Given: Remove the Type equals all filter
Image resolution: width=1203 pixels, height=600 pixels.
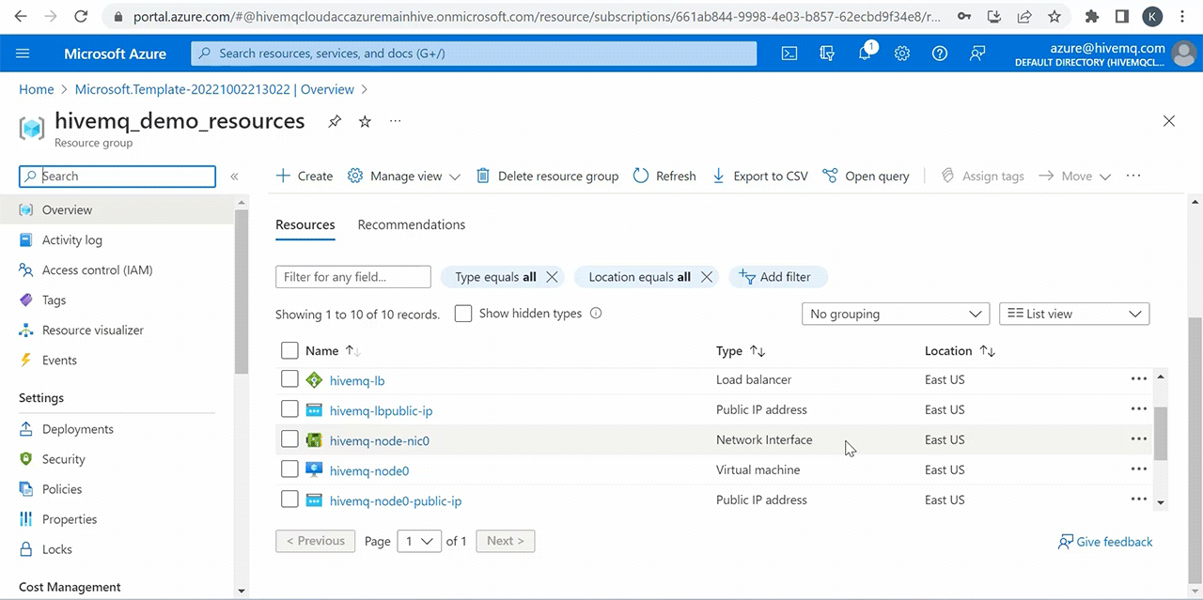Looking at the screenshot, I should tap(552, 277).
